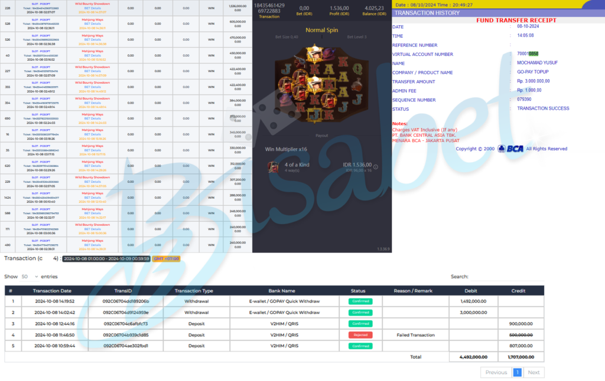Screen dimensions: 605x381
Task: Click Confirmed badge on 900,000.00 deposit row
Action: point(360,324)
